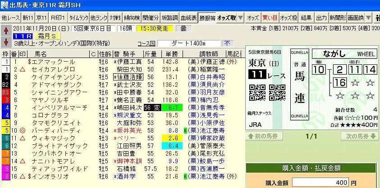
Task: Click the next race red down arrow
Action: [6, 42]
